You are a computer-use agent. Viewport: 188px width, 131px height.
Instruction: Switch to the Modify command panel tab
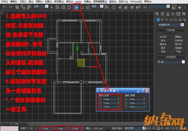162,14
